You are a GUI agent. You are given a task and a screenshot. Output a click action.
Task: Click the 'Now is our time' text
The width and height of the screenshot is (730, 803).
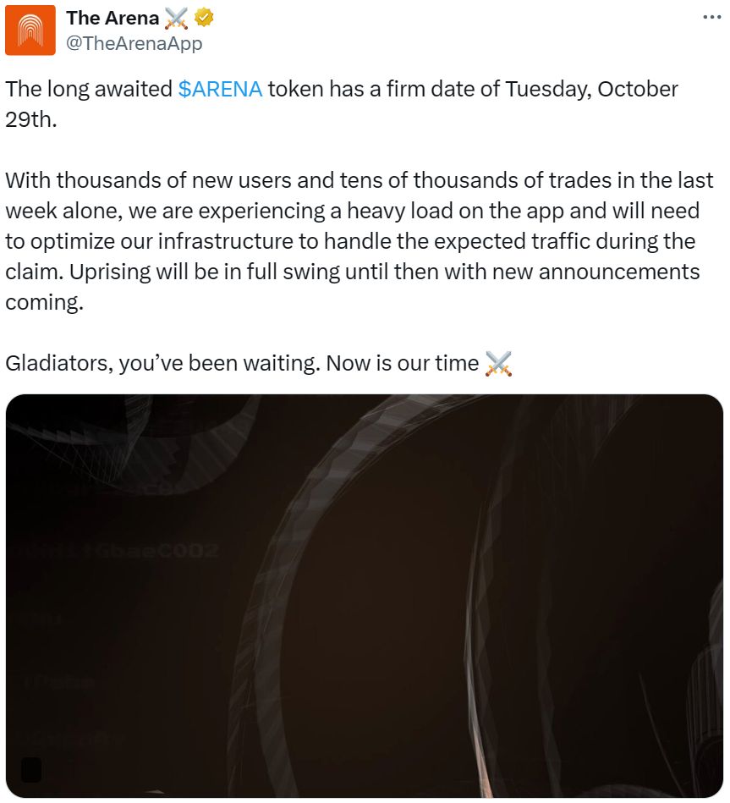pos(402,364)
